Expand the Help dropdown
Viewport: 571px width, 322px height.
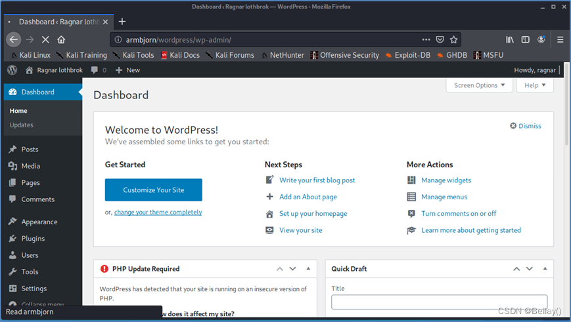pyautogui.click(x=534, y=85)
